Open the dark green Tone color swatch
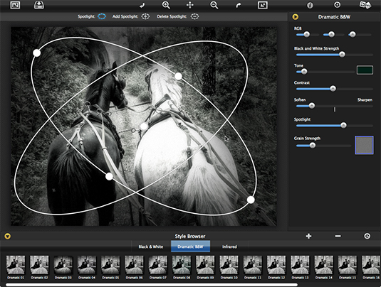 (x=365, y=70)
